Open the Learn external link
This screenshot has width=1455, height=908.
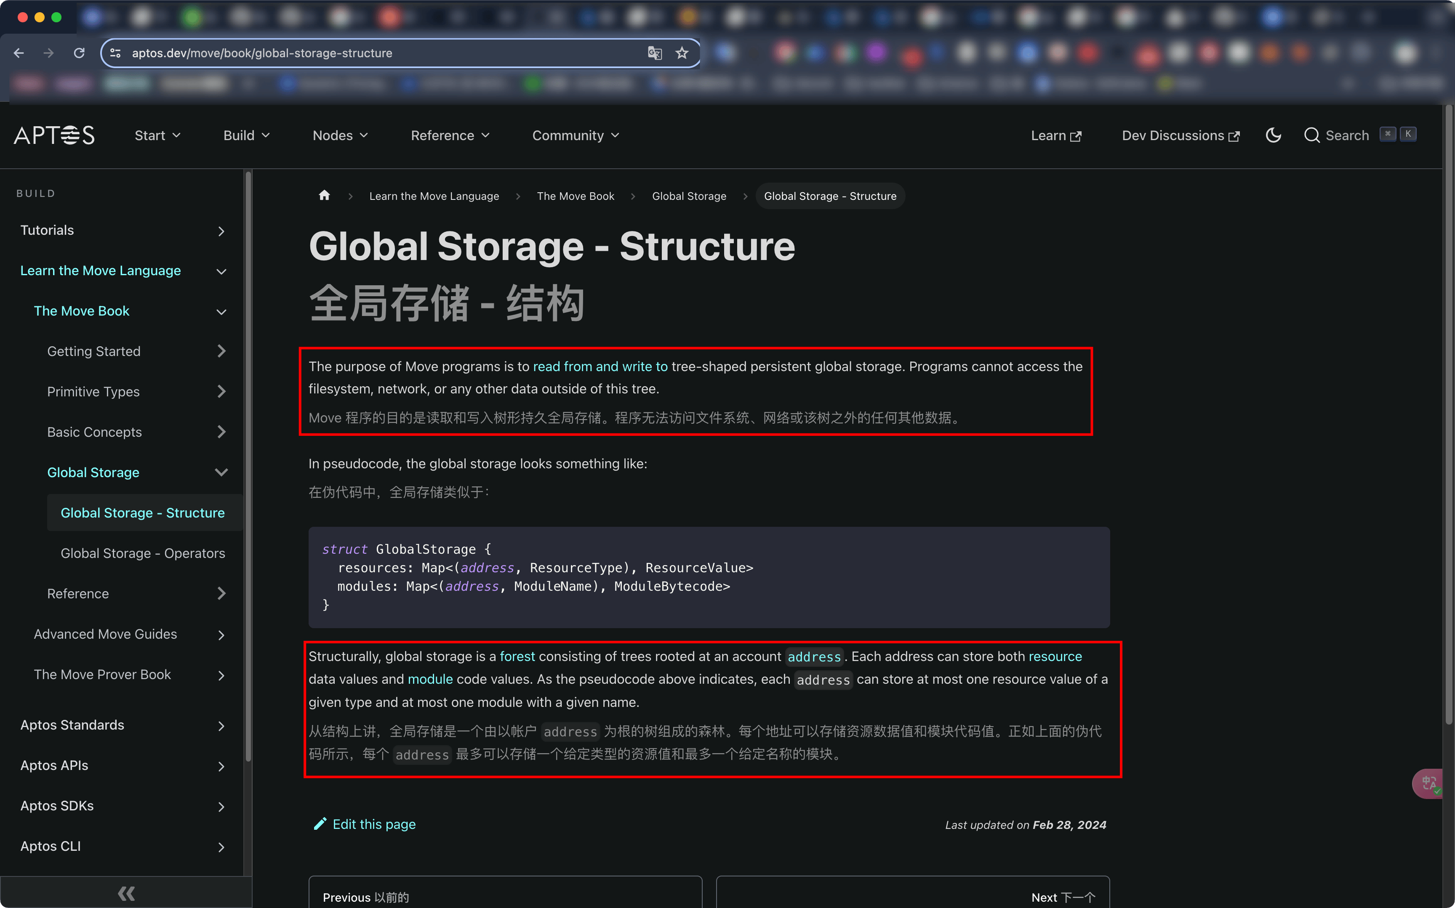[1056, 135]
